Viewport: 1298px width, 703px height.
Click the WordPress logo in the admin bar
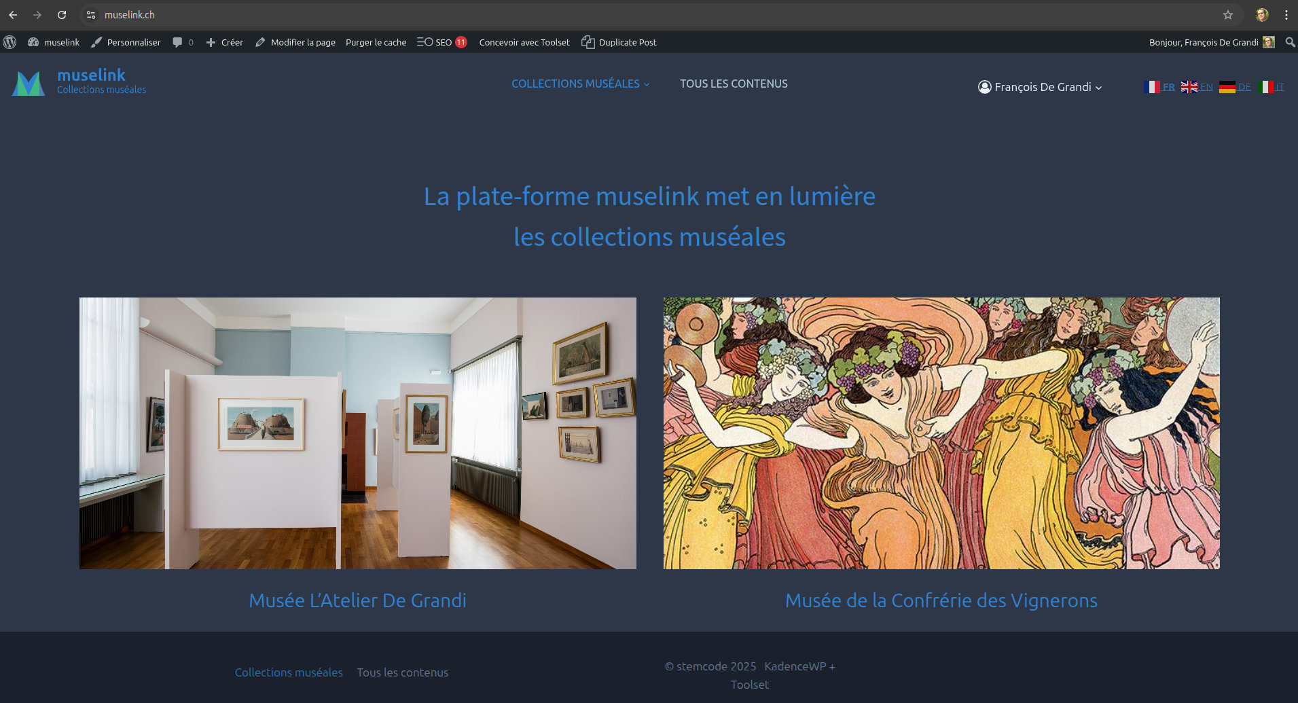pyautogui.click(x=10, y=42)
